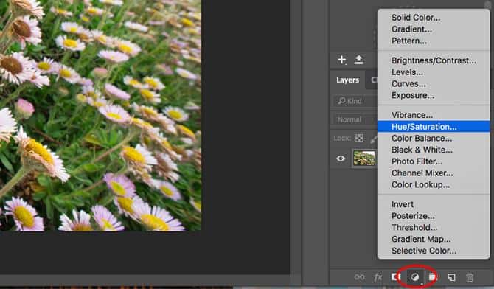
Task: Toggle layer visibility eye icon
Action: pyautogui.click(x=341, y=159)
